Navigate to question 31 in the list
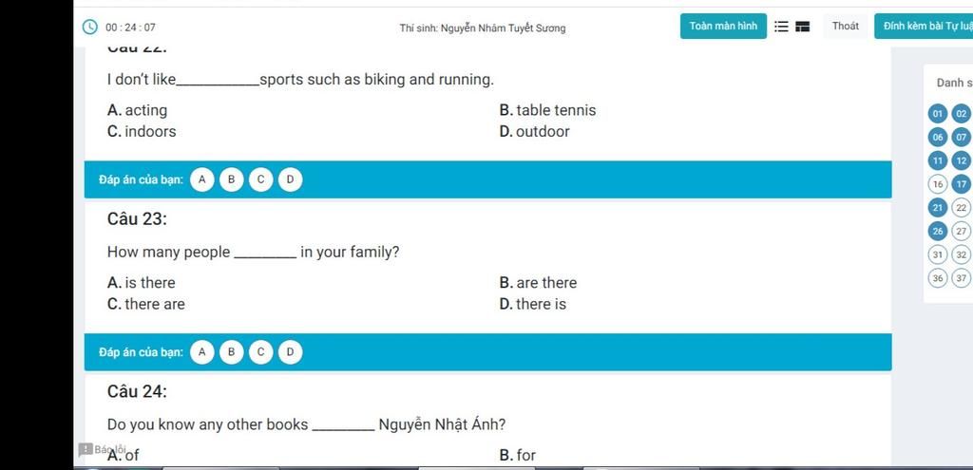This screenshot has height=470, width=973. pos(938,254)
